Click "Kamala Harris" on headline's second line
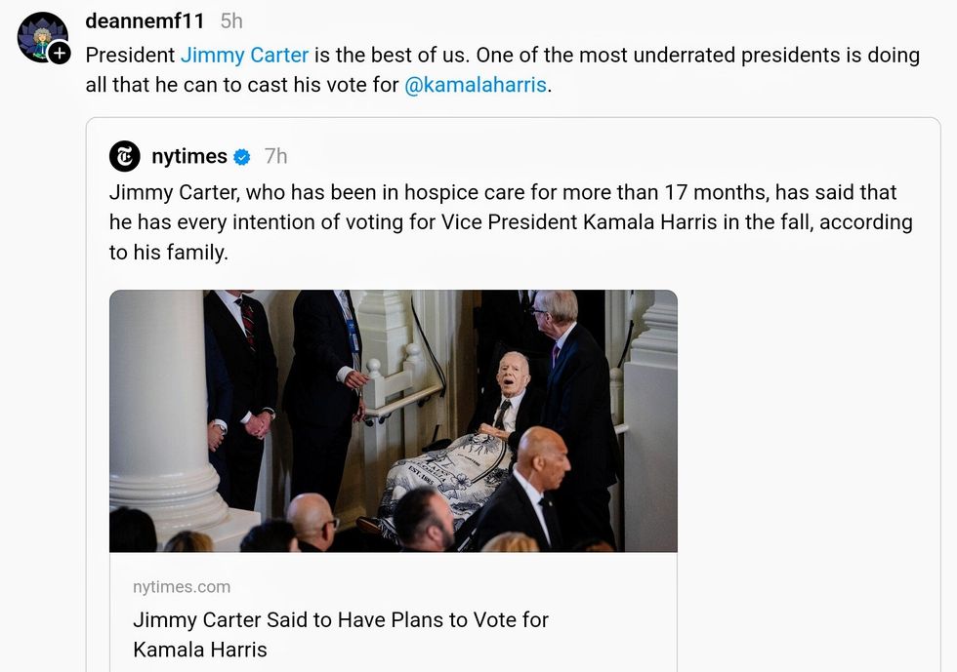Viewport: 957px width, 672px height. click(x=200, y=650)
